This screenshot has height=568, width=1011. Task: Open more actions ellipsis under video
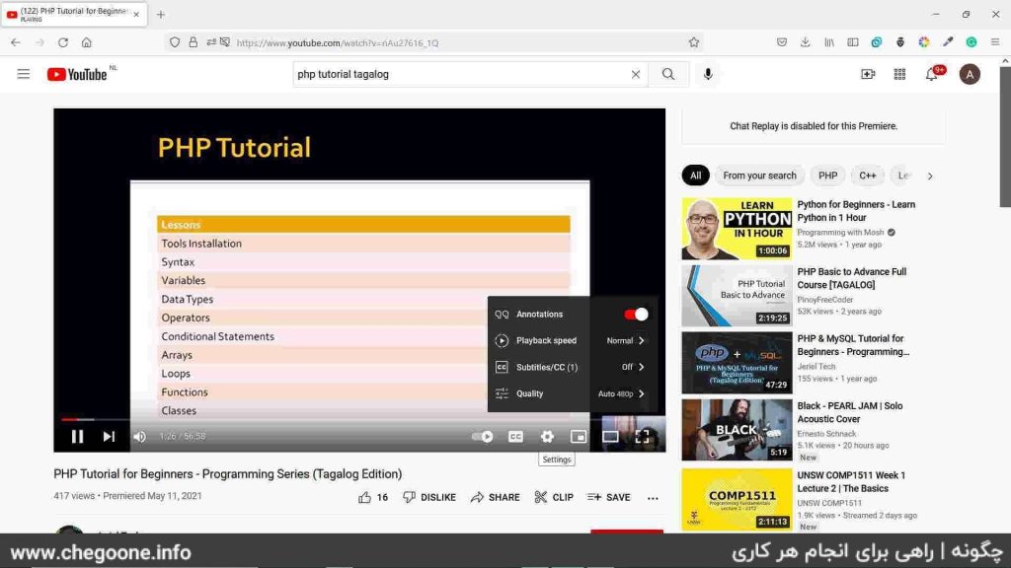653,498
